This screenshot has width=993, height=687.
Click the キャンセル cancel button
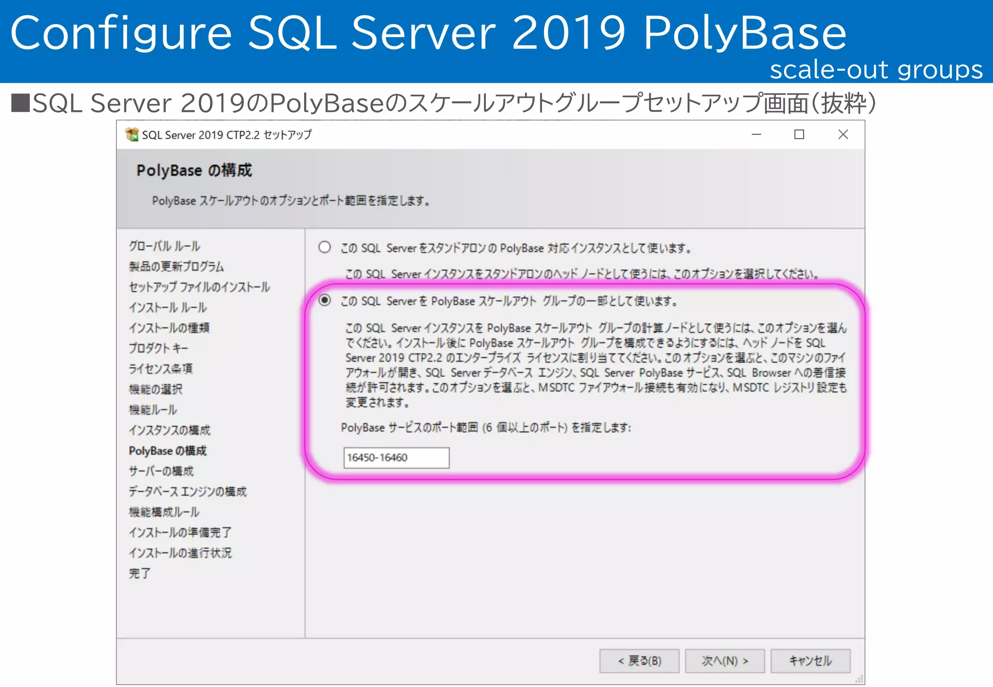coord(810,661)
